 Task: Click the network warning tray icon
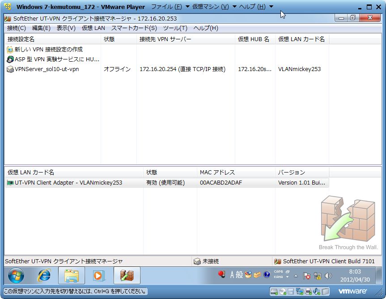coord(318,276)
